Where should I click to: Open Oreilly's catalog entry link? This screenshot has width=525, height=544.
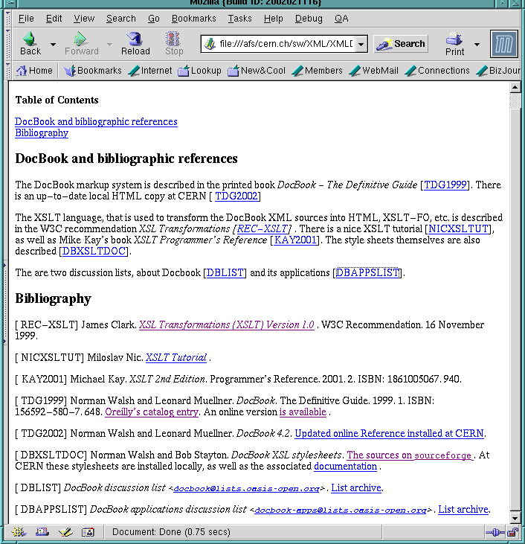click(x=152, y=412)
